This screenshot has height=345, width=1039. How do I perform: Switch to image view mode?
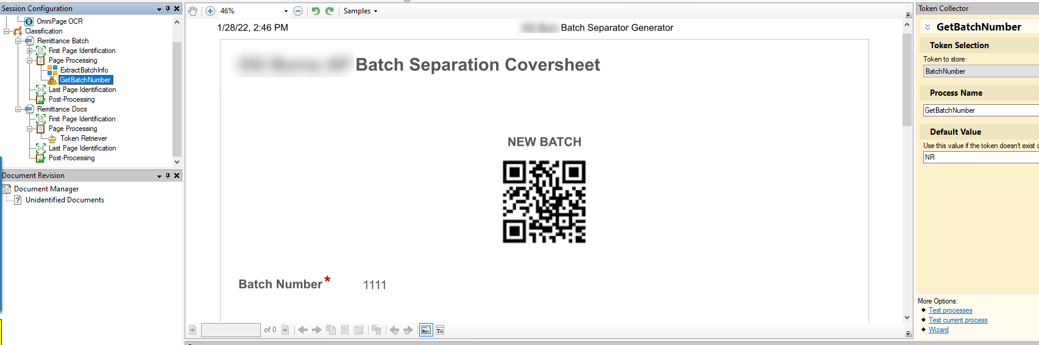426,330
